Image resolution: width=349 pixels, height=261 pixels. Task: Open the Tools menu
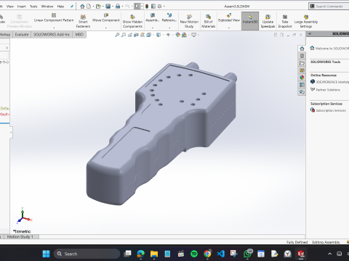[33, 7]
